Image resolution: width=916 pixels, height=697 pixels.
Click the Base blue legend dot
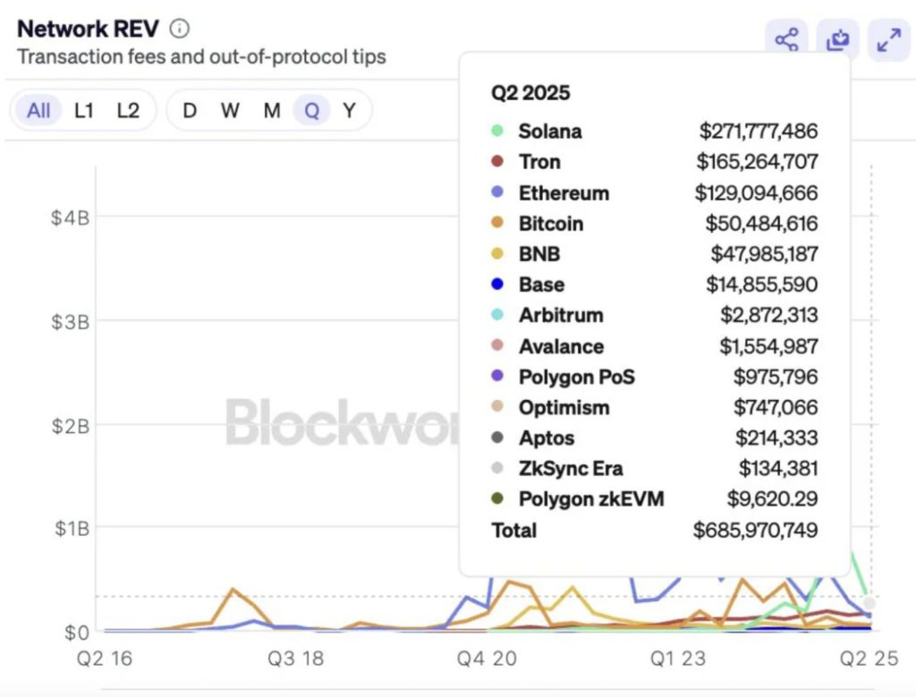tap(497, 284)
